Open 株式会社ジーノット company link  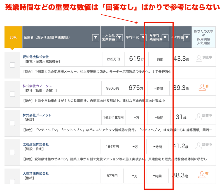pos(37,115)
